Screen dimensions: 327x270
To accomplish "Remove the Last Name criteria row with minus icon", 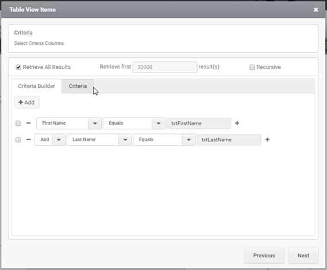I will pos(29,140).
